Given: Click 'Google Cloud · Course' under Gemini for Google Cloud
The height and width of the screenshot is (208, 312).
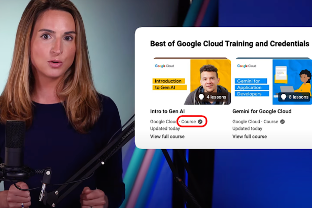Looking at the screenshot, I should coord(255,122).
